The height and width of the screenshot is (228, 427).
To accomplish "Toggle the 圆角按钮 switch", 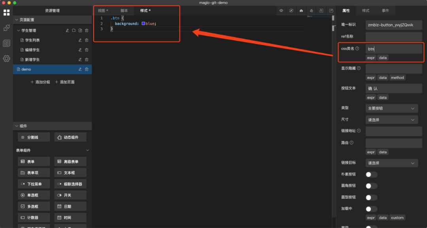I will (371, 186).
